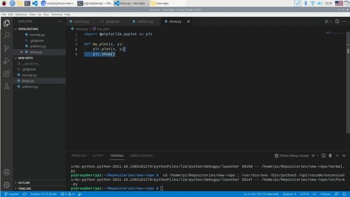Viewport: 350px width, 197px height.
Task: Open the run button dropdown arrow
Action: click(331, 21)
